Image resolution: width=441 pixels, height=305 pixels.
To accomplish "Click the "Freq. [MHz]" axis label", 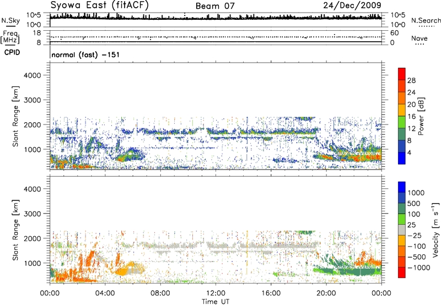I will point(10,37).
